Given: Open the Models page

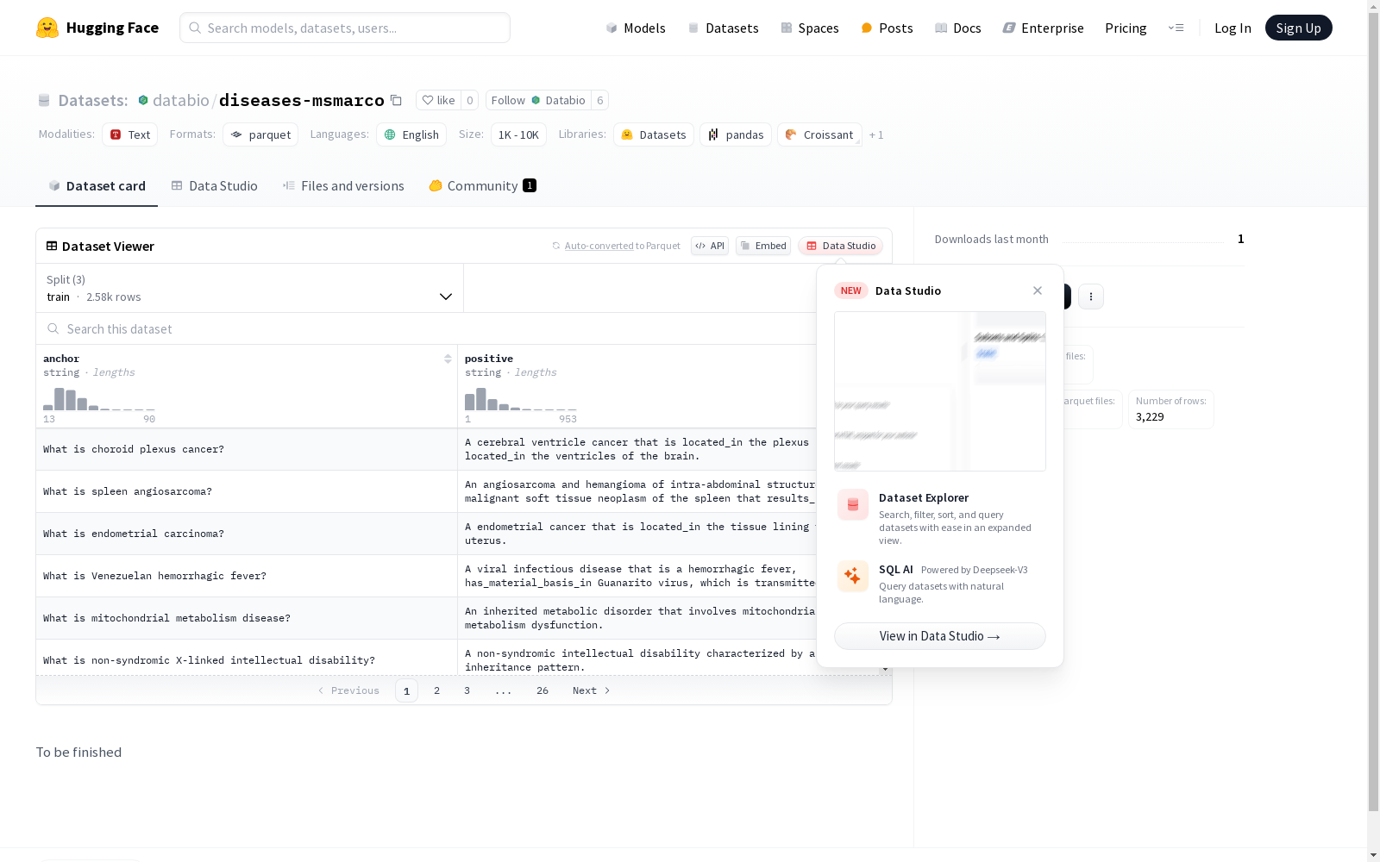Looking at the screenshot, I should coord(636,28).
